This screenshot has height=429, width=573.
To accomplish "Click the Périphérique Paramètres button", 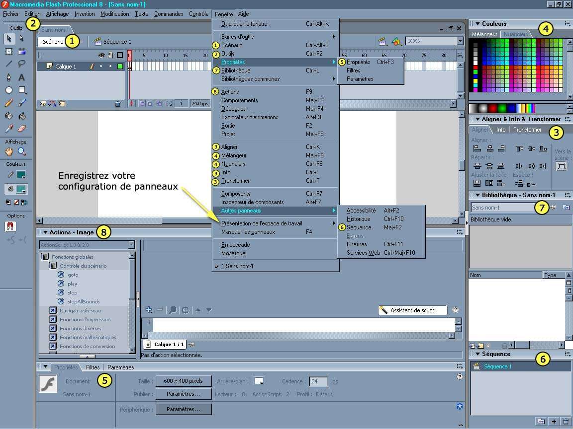I will pyautogui.click(x=184, y=409).
